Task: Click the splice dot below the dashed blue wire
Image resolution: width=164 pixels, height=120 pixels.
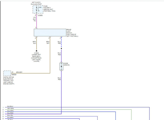Action: coord(61,48)
